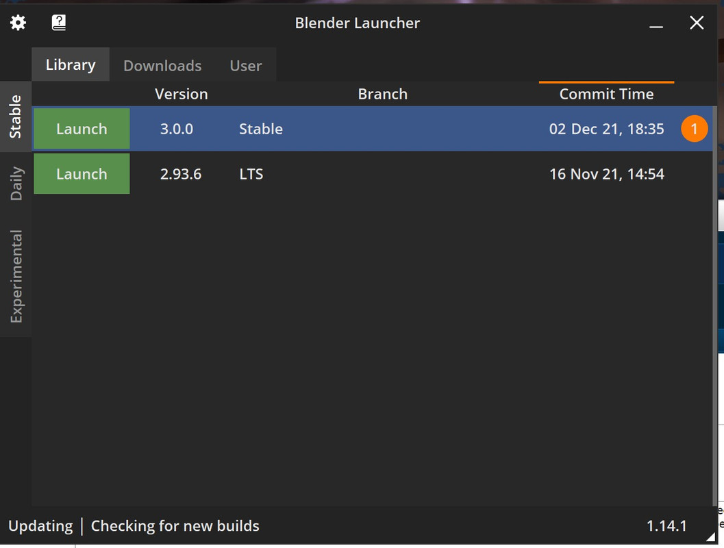Select the Stable side tab

(x=16, y=117)
